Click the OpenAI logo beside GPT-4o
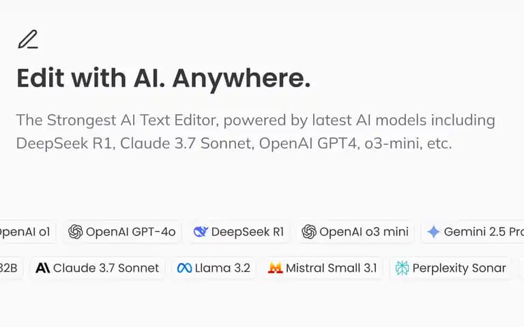 point(76,232)
